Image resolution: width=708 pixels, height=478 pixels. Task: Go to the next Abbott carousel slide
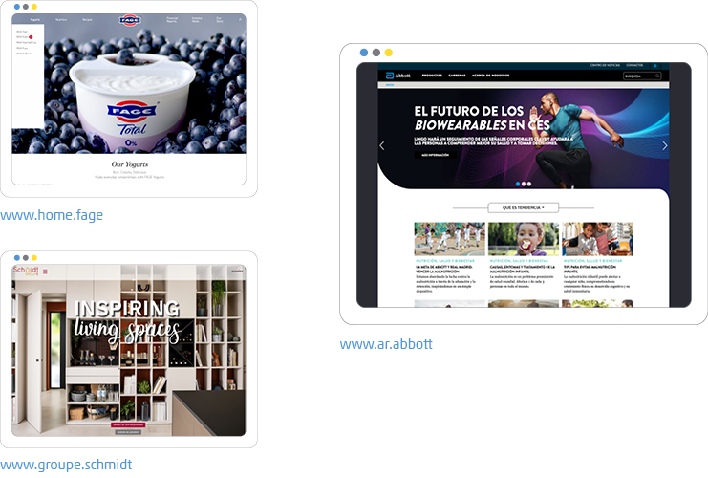point(665,146)
